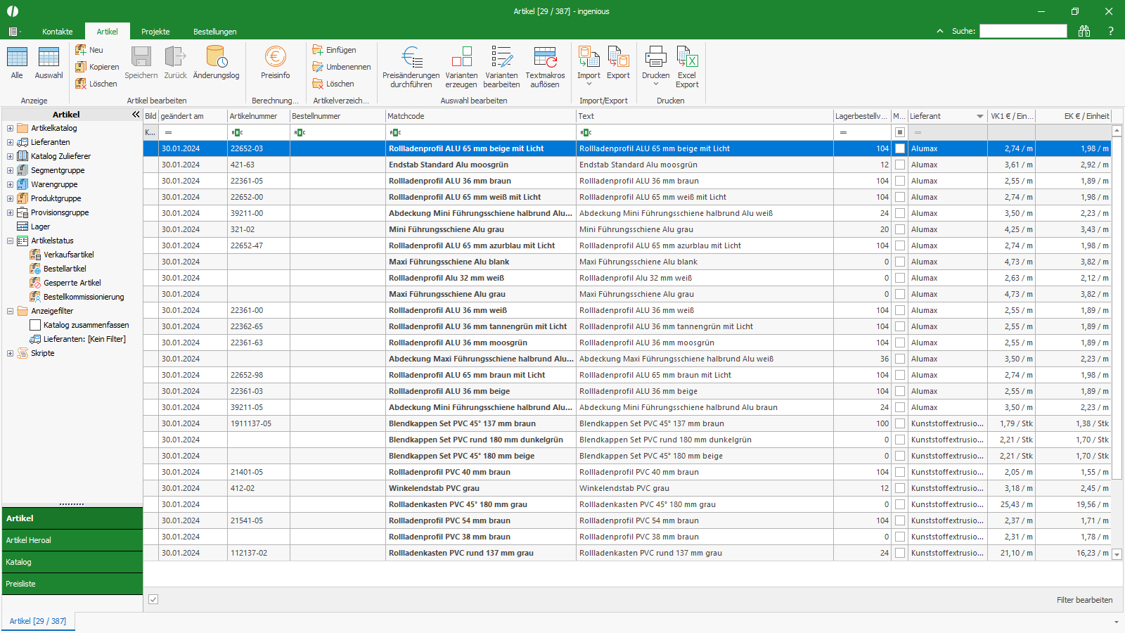Tick checkbox in Endstab Standard Alu moosgrün row
Screen dimensions: 1125x633
click(899, 165)
